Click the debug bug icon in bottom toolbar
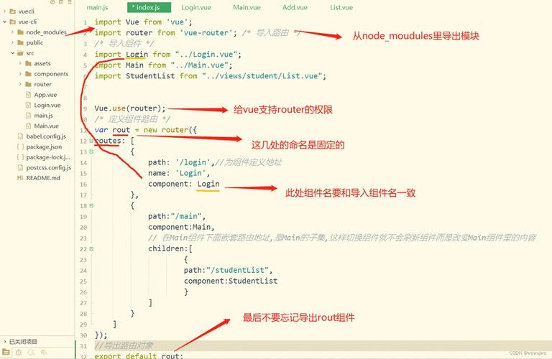The width and height of the screenshot is (552, 359). [x=19, y=353]
